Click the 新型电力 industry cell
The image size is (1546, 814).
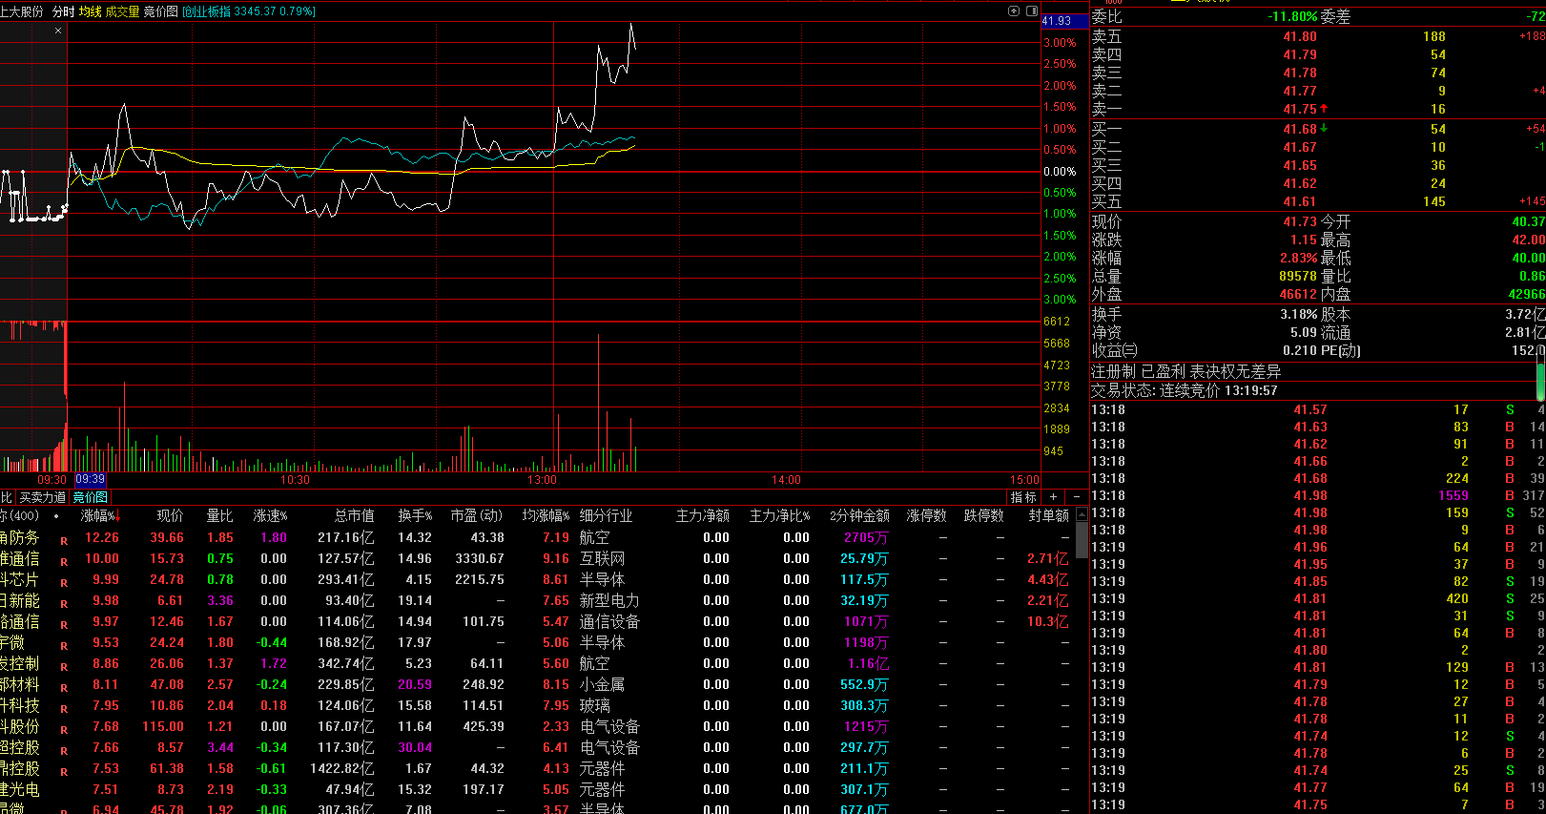tap(609, 600)
